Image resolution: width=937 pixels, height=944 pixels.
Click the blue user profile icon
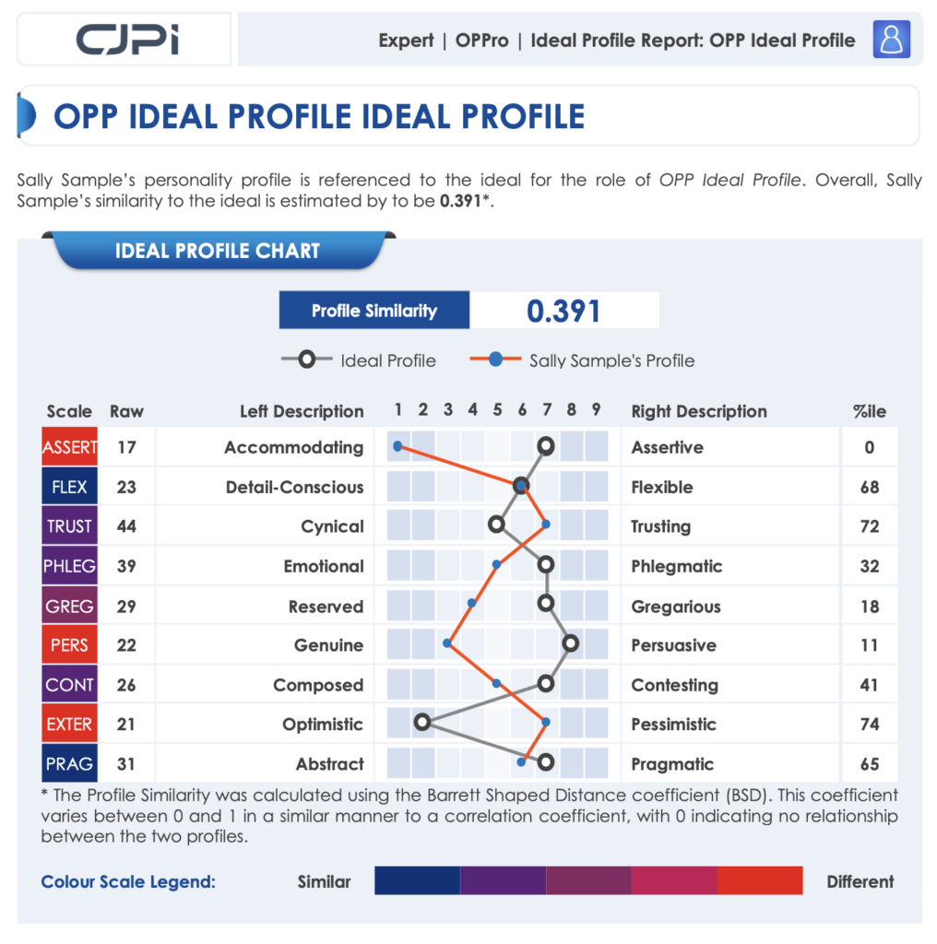pos(891,40)
